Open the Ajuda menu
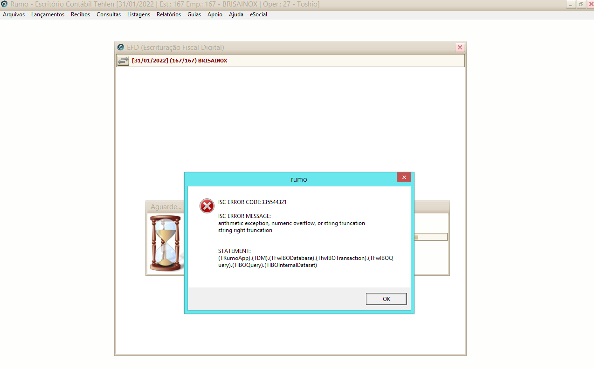The image size is (594, 369). coord(236,14)
